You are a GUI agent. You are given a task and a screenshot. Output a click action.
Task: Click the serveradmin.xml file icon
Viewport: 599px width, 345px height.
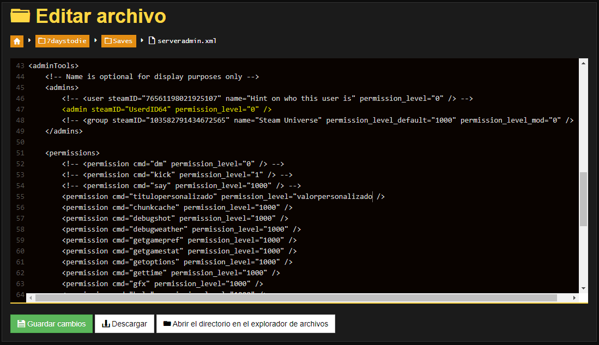(x=152, y=41)
